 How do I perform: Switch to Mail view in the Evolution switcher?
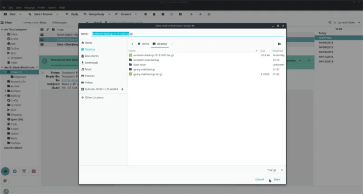click(x=5, y=171)
